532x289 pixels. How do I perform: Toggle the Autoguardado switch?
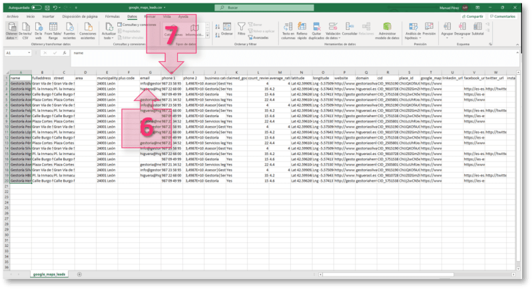(37, 7)
